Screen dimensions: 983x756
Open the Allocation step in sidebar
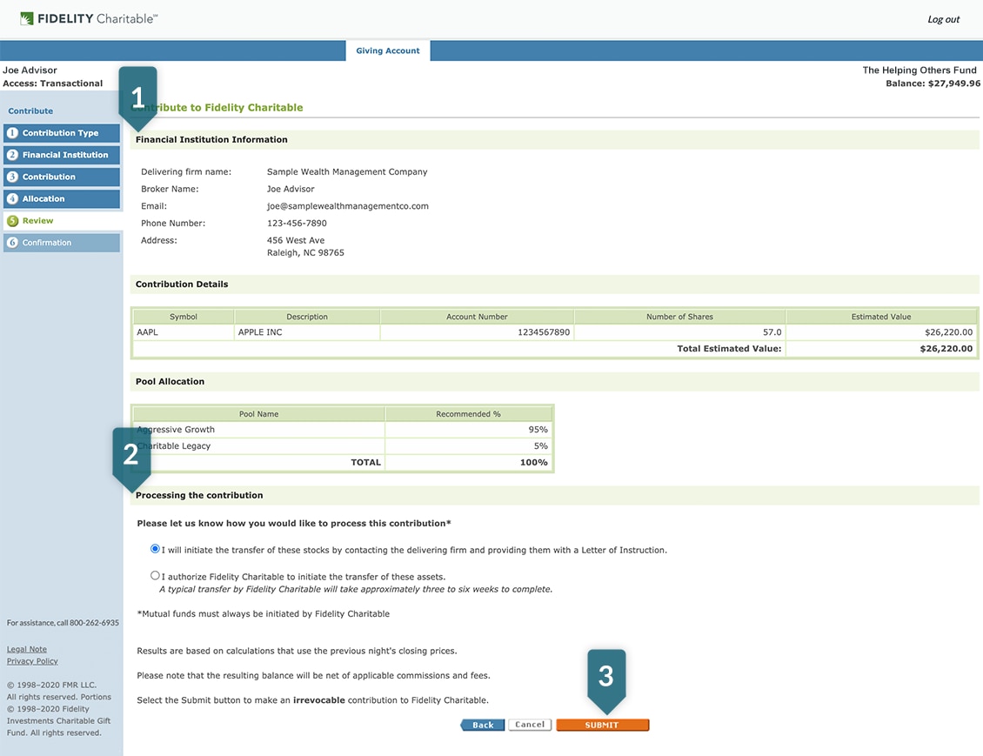point(62,198)
